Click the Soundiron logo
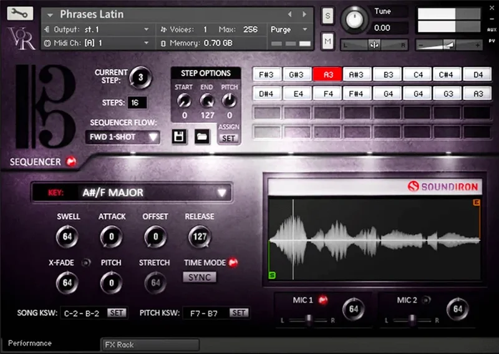Screen dimensions: 499x354 tap(443, 187)
